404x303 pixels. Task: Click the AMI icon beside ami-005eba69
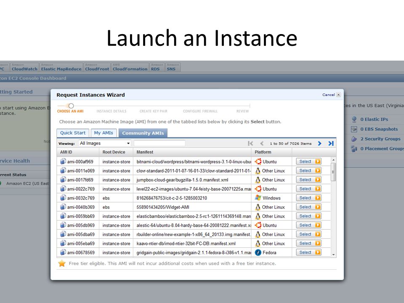point(63,244)
